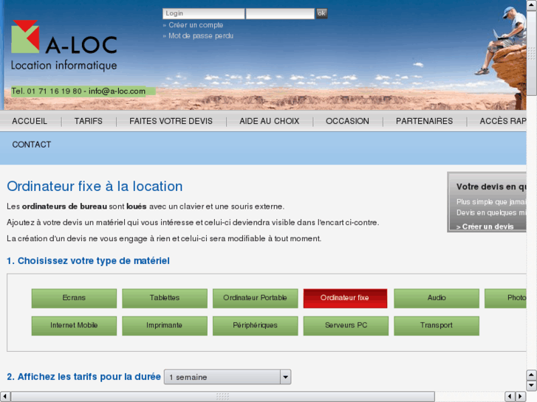Click the horizontal scrollbar thumb
The width and height of the screenshot is (537, 402).
click(x=223, y=397)
